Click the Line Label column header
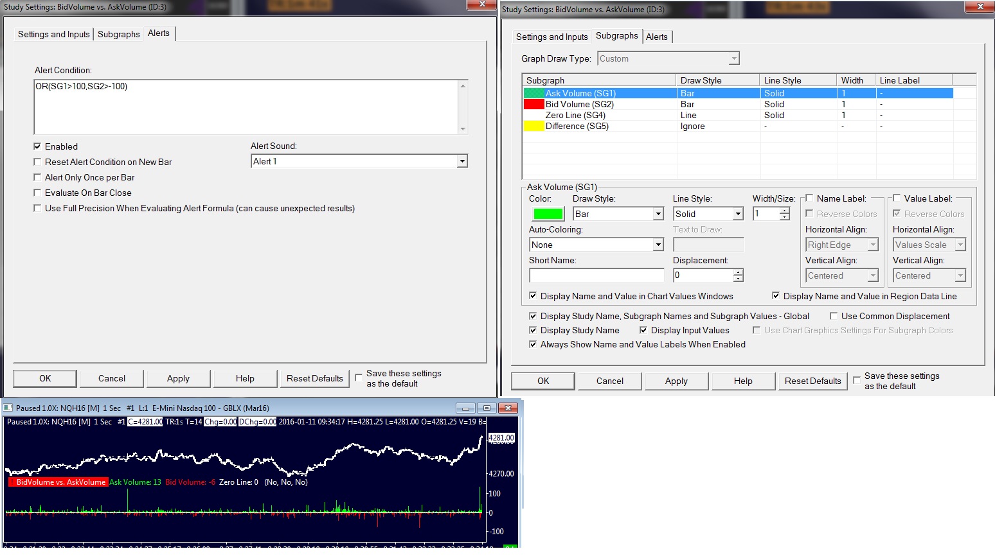 913,80
